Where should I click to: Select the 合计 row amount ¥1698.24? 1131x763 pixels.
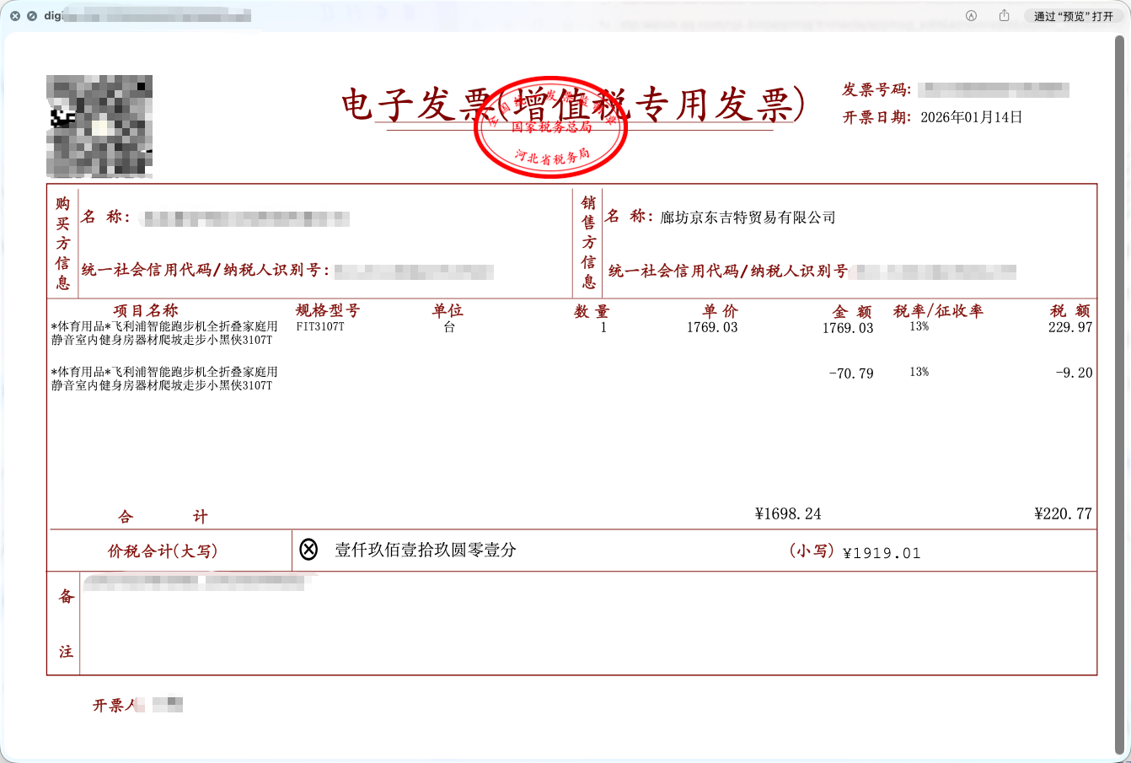[x=789, y=513]
